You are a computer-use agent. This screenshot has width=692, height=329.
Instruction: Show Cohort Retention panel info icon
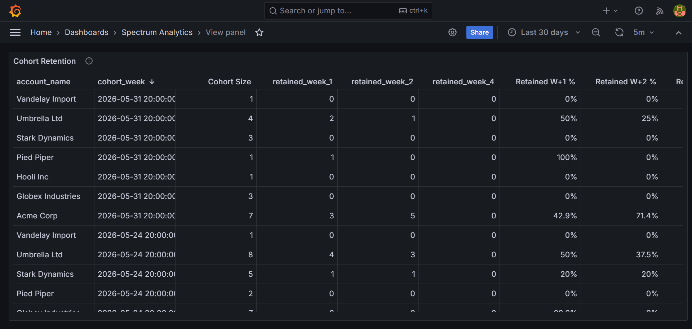pyautogui.click(x=89, y=61)
